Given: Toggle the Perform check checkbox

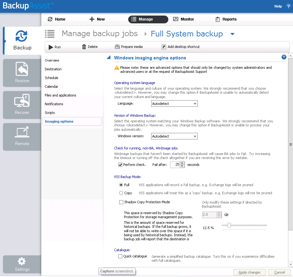Looking at the screenshot, I should click(x=120, y=165).
